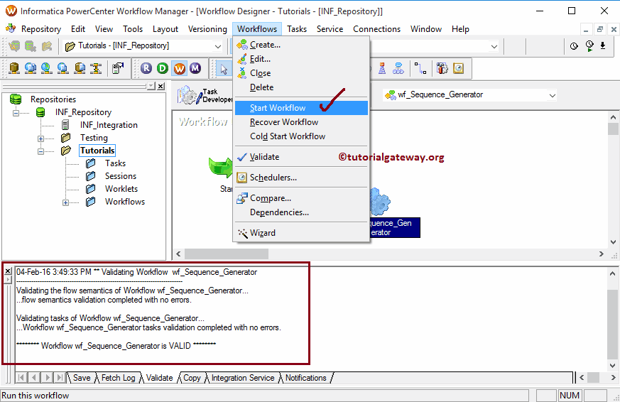Screen dimensions: 620x402
Task: Launch Designer using the green D icon
Action: 163,68
